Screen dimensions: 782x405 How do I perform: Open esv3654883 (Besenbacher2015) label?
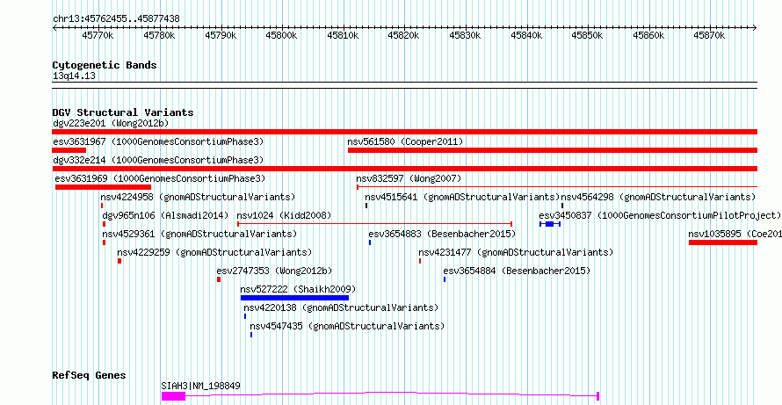pyautogui.click(x=442, y=234)
